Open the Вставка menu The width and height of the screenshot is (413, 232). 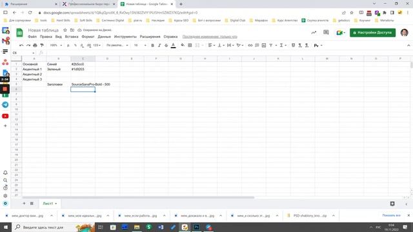tap(72, 37)
